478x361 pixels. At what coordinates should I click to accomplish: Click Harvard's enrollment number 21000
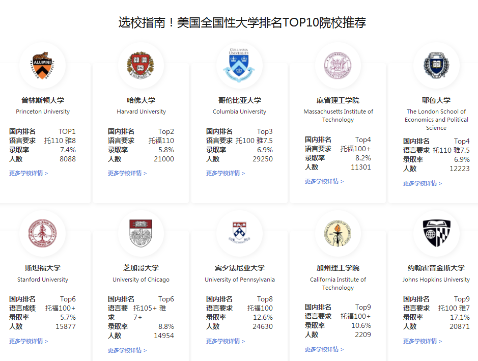(164, 159)
